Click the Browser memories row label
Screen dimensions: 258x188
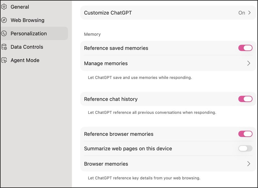click(106, 164)
